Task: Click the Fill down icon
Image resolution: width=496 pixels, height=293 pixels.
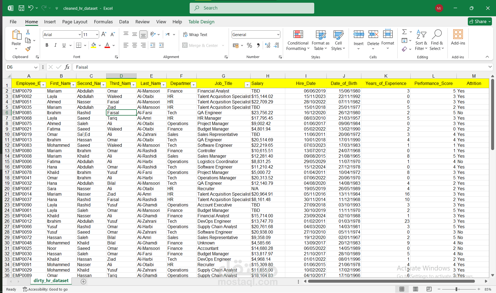Action: coord(404,40)
